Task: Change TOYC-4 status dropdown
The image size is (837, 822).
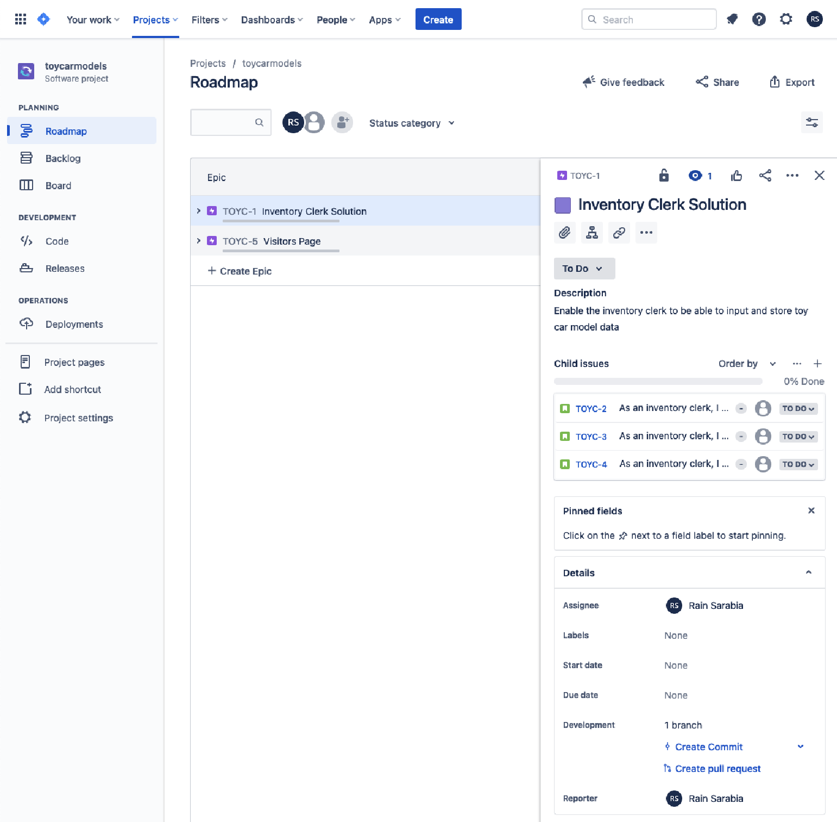Action: (798, 464)
